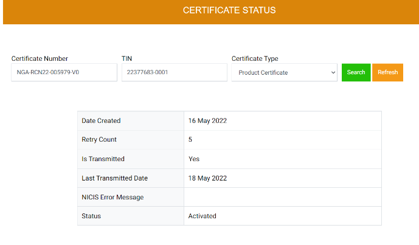The height and width of the screenshot is (245, 419).
Task: Select the CERTIFICATE STATUS header title
Action: [x=229, y=10]
